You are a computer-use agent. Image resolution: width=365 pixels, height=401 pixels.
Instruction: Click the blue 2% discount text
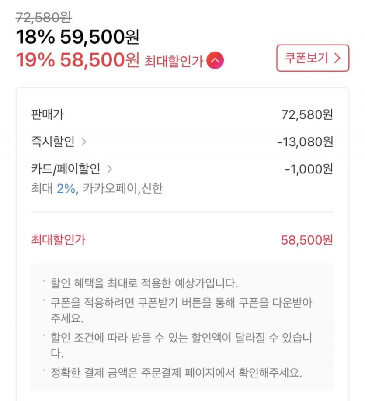pos(66,189)
